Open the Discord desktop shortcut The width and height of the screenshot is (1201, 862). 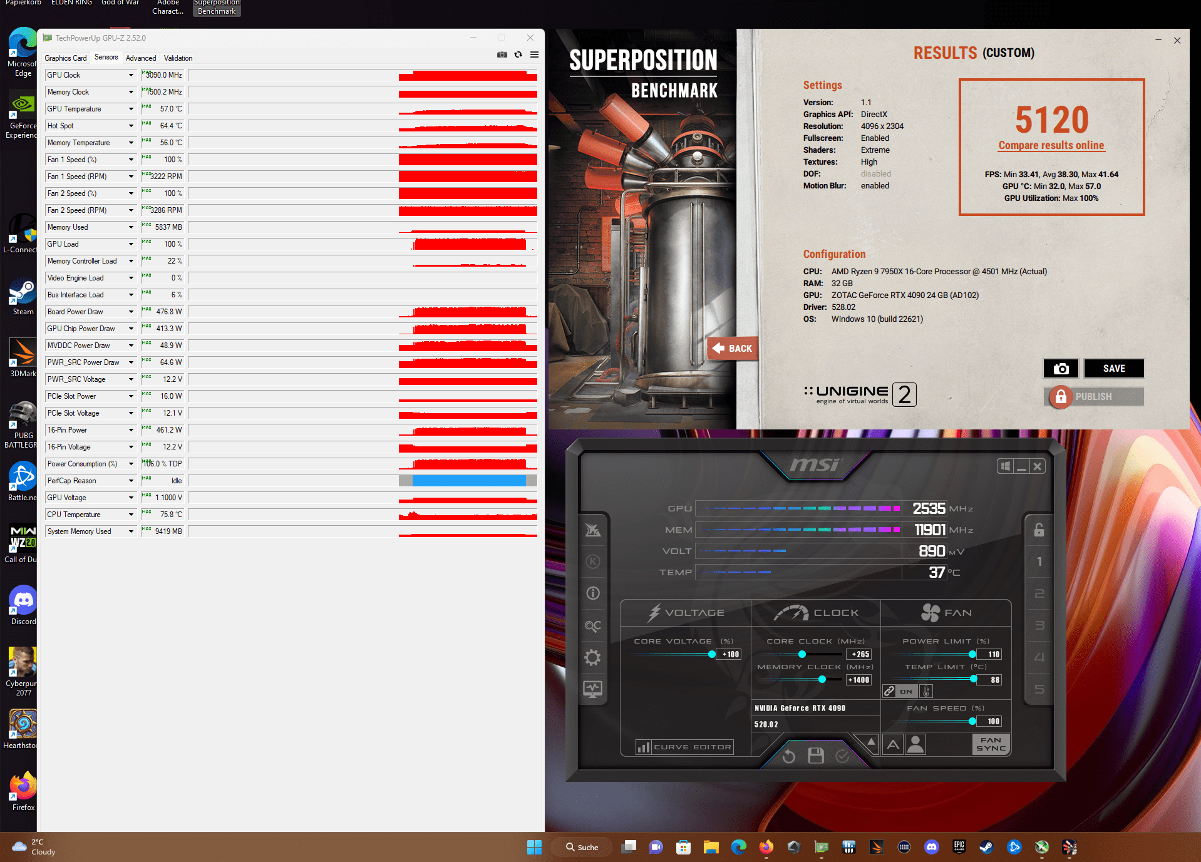tap(23, 605)
